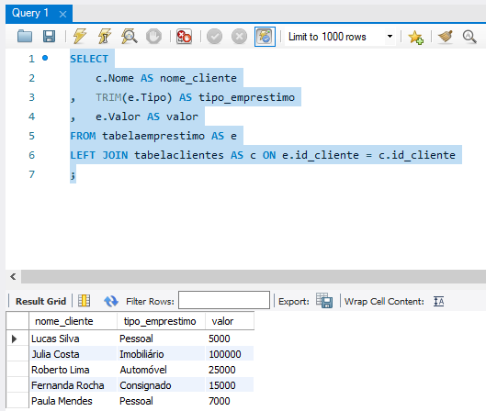
Task: Refresh result grid data icon
Action: click(111, 301)
